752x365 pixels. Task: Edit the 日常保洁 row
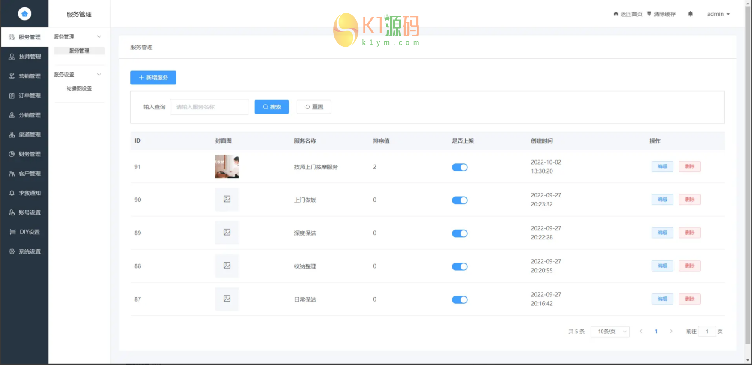[x=662, y=299]
